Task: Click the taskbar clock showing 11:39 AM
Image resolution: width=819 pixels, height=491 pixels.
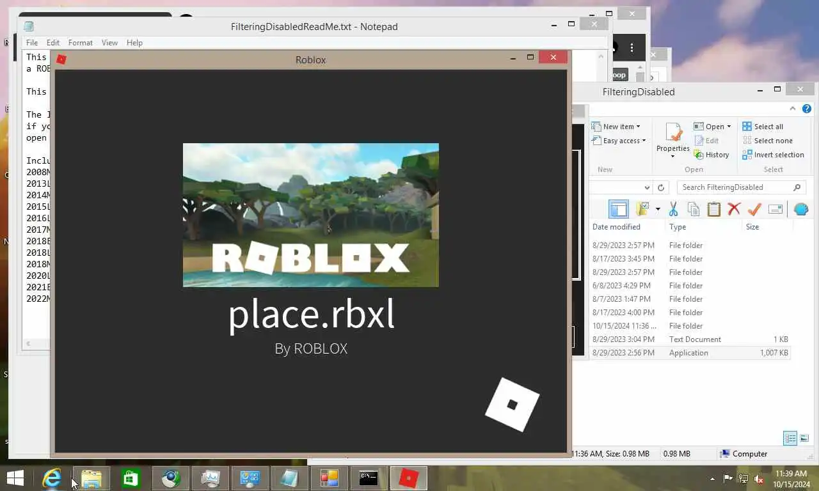Action: pos(790,478)
